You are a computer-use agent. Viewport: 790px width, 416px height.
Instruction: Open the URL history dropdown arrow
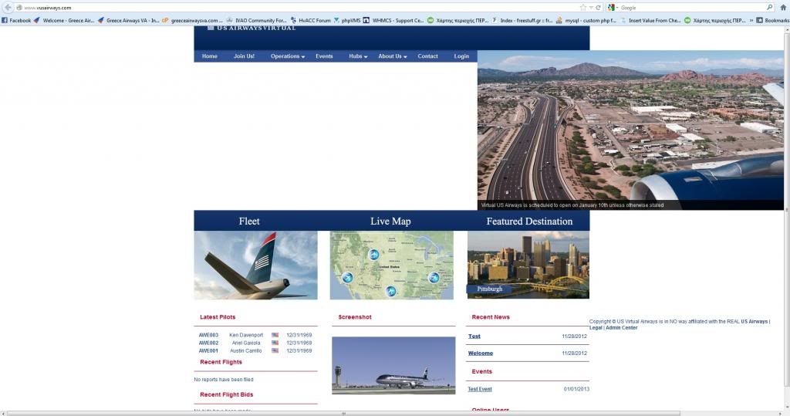tap(591, 8)
